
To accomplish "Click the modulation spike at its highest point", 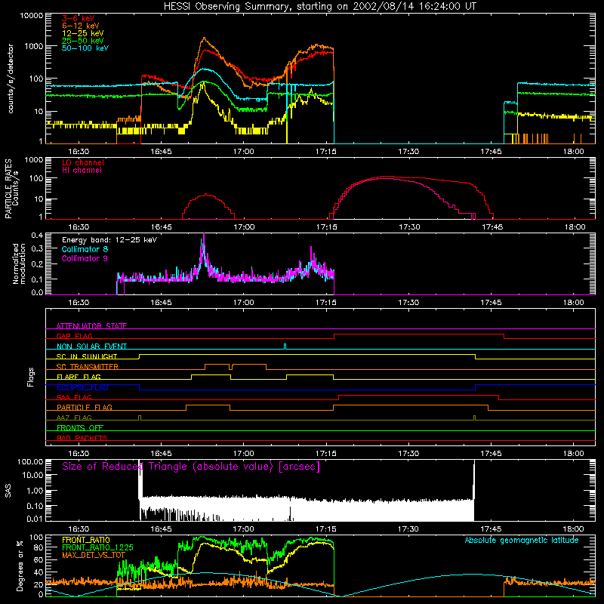I will 204,234.
